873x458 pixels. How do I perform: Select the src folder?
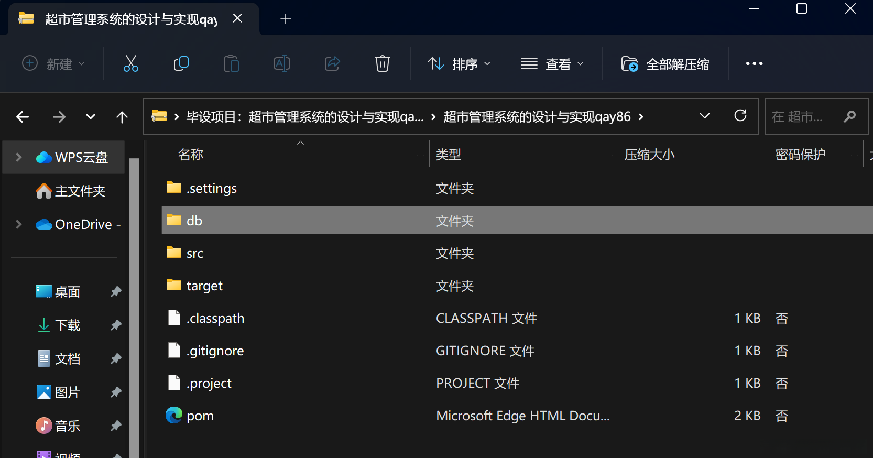195,254
